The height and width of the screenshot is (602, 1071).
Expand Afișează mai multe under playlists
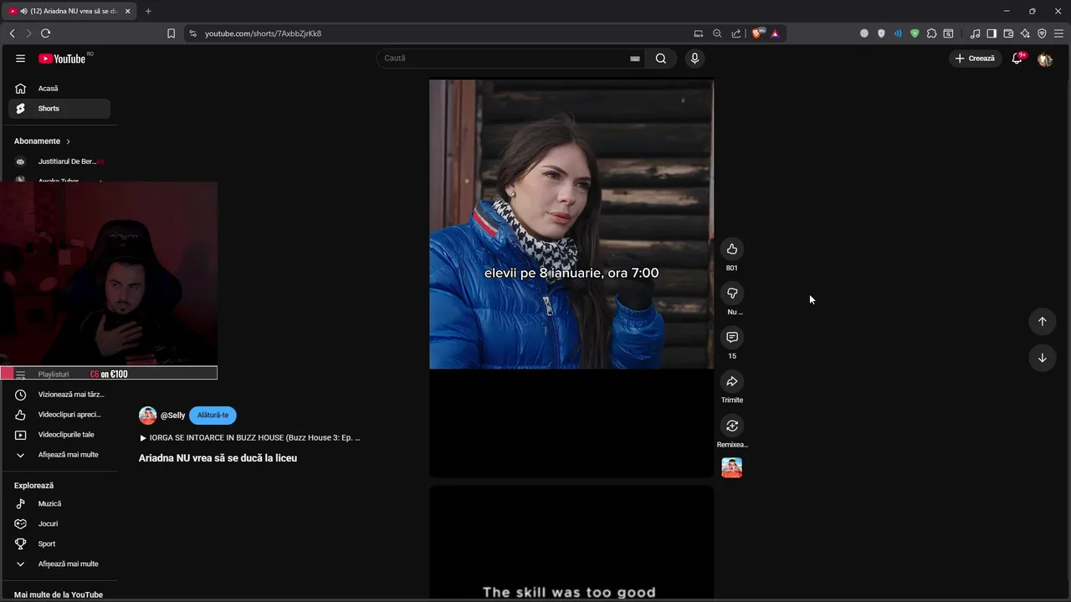pyautogui.click(x=59, y=455)
